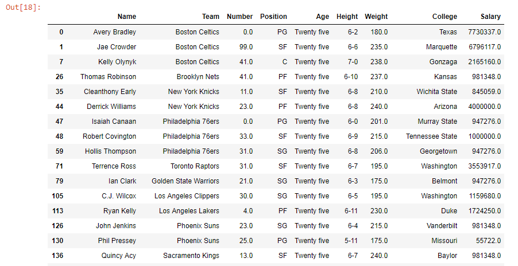The image size is (518, 266).
Task: Select the Position column header
Action: [273, 17]
